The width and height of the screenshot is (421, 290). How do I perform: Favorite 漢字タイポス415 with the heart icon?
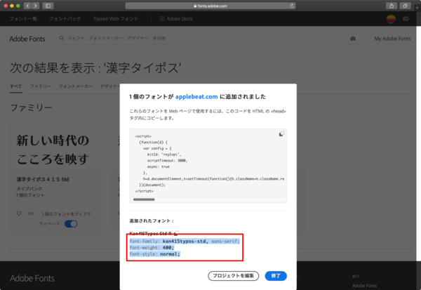[x=19, y=213]
